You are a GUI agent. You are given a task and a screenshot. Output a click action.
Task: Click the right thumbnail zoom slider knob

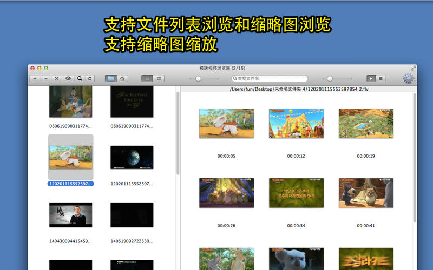(330, 79)
